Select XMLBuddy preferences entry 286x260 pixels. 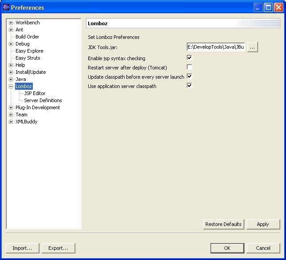27,122
